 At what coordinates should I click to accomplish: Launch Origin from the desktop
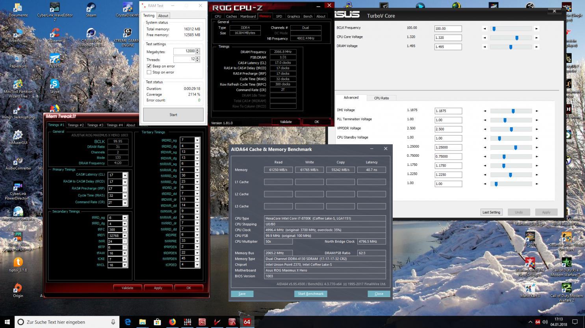click(18, 291)
